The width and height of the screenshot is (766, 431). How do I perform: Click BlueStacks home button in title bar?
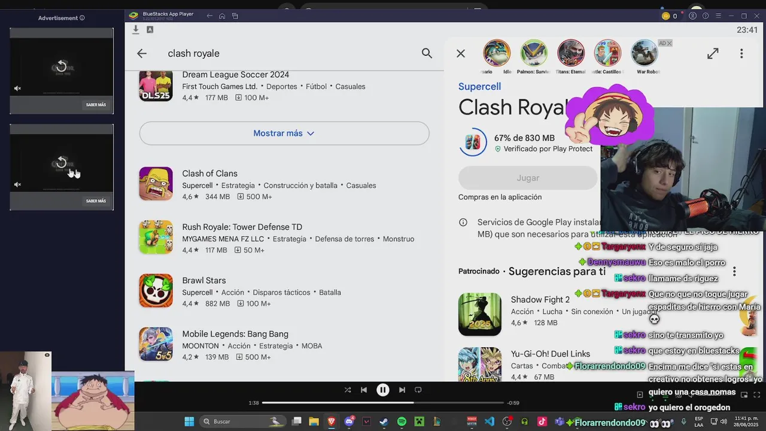(222, 16)
